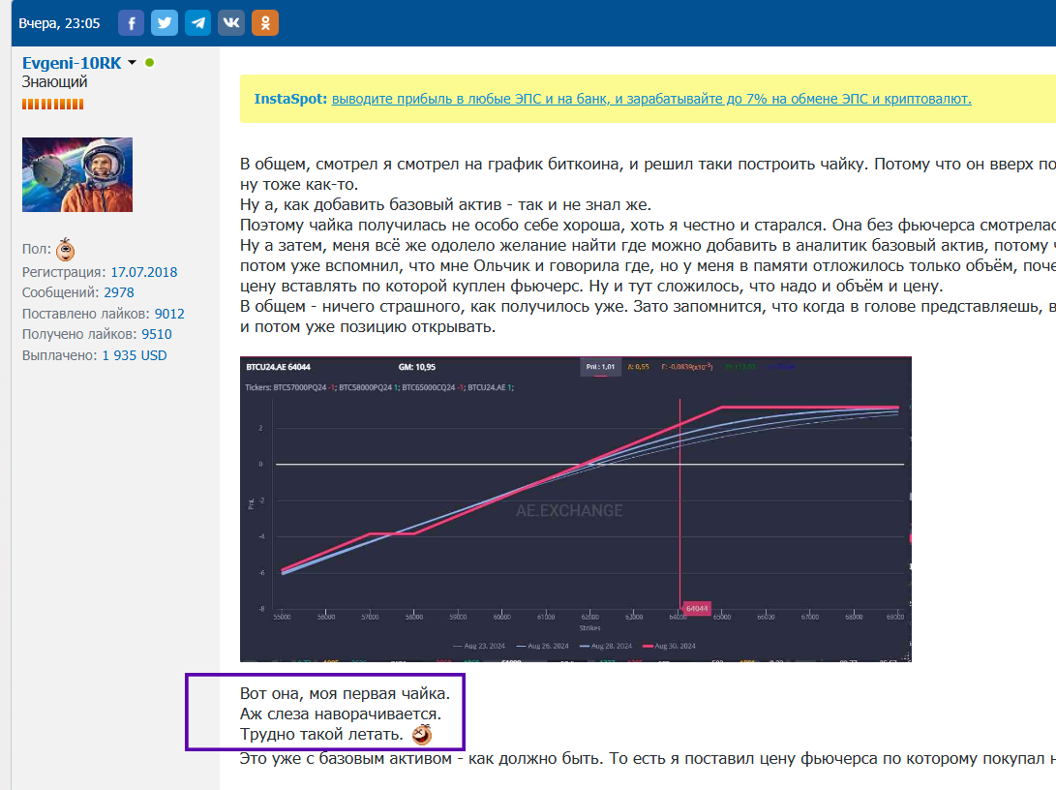Image resolution: width=1056 pixels, height=790 pixels.
Task: Click the Tickers line in the chart
Action: click(x=379, y=387)
